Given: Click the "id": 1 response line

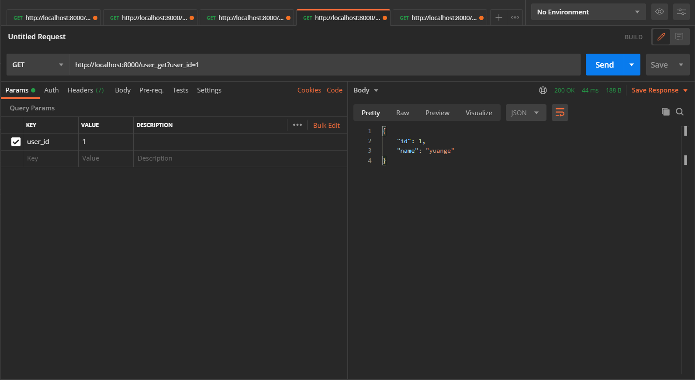Looking at the screenshot, I should coord(411,141).
